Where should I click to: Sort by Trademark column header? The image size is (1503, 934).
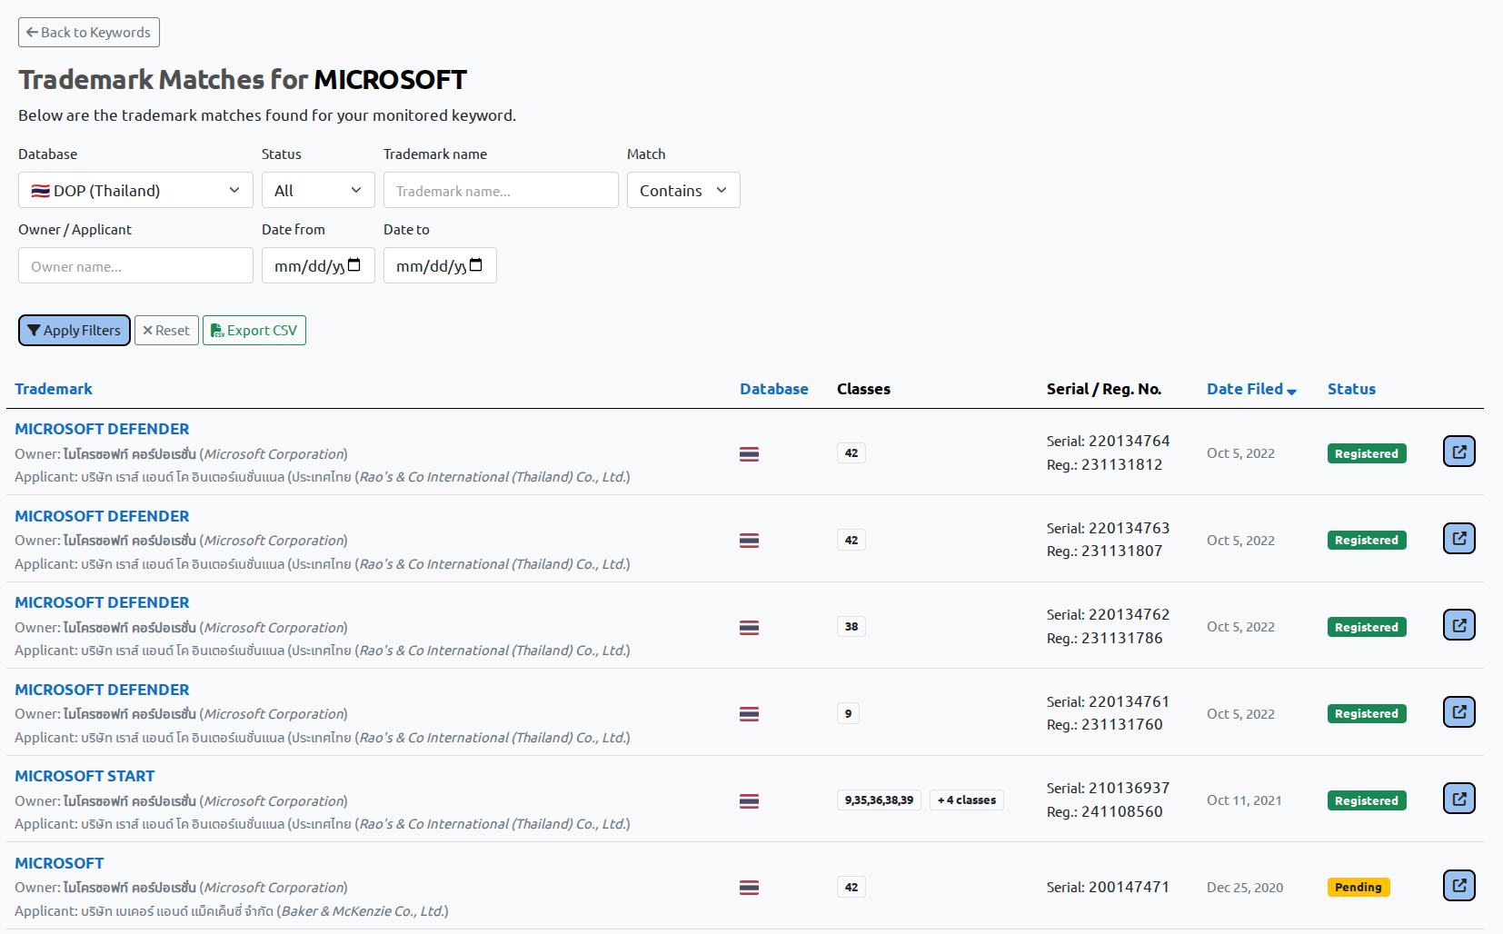54,389
